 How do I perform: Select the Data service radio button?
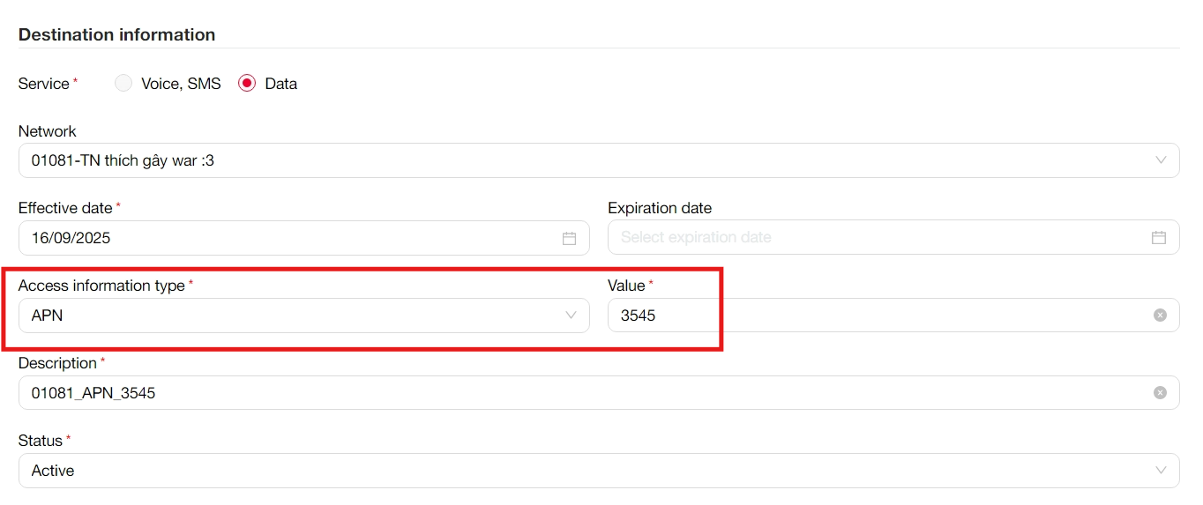[x=248, y=84]
